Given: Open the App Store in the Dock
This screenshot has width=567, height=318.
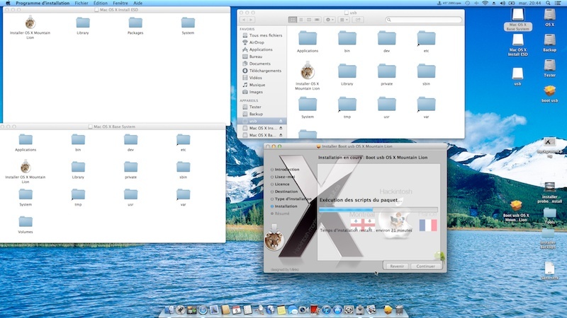Looking at the screenshot, I should click(338, 310).
